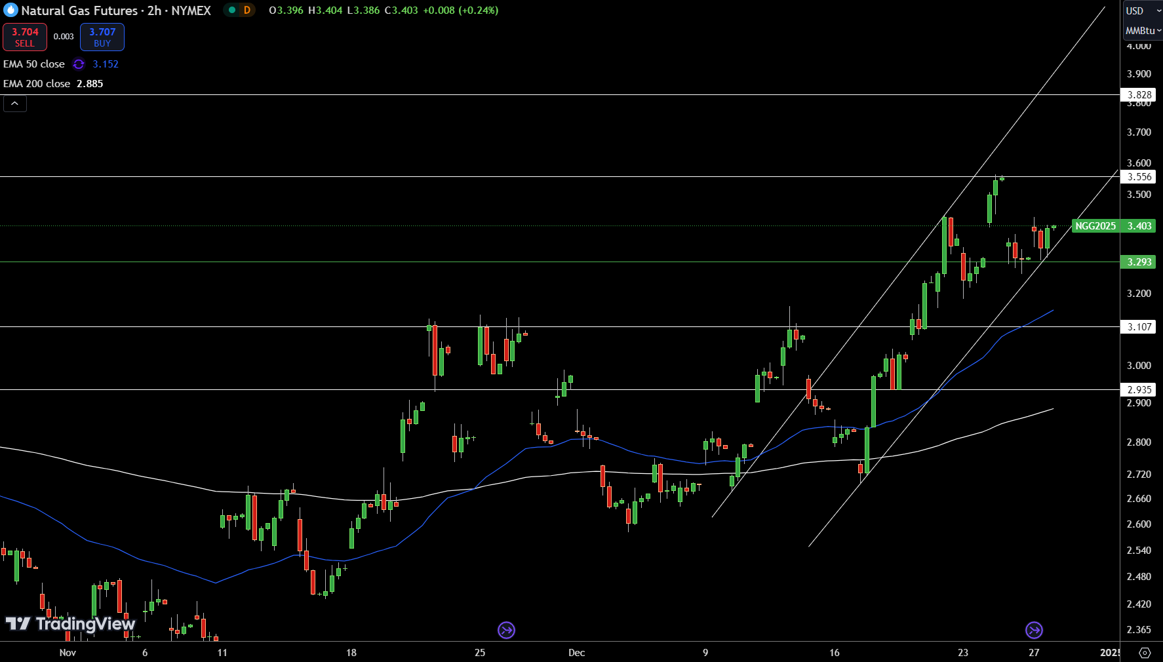Screen dimensions: 1163x662
Task: Click the blue 3.707 BUY button
Action: coord(102,37)
